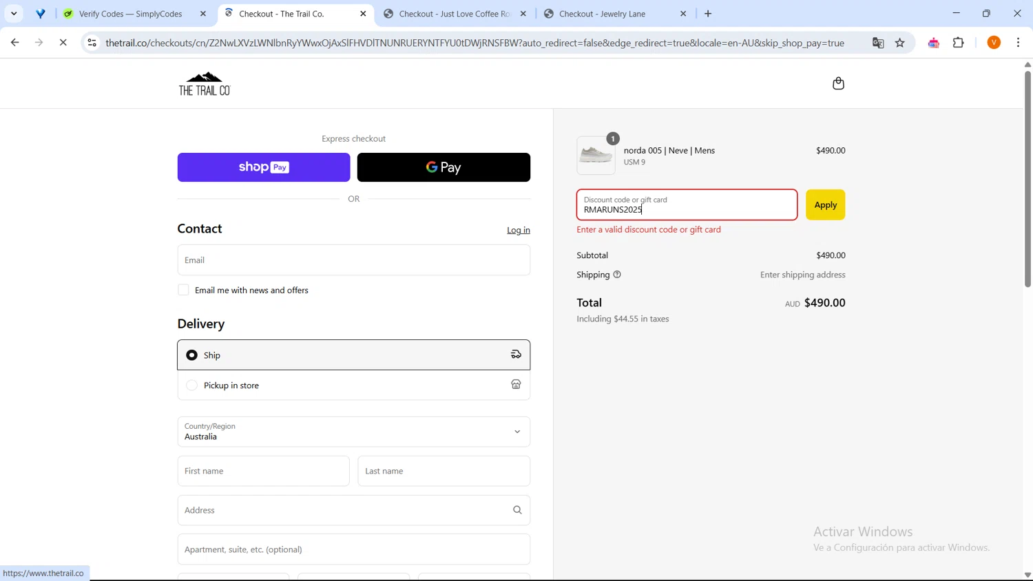Click the Ship delivery truck icon
The height and width of the screenshot is (581, 1033).
coord(516,355)
